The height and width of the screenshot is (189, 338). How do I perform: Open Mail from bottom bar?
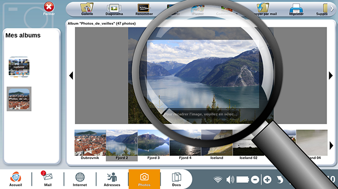tap(48, 179)
